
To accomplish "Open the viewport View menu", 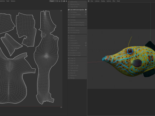I will (92, 1).
